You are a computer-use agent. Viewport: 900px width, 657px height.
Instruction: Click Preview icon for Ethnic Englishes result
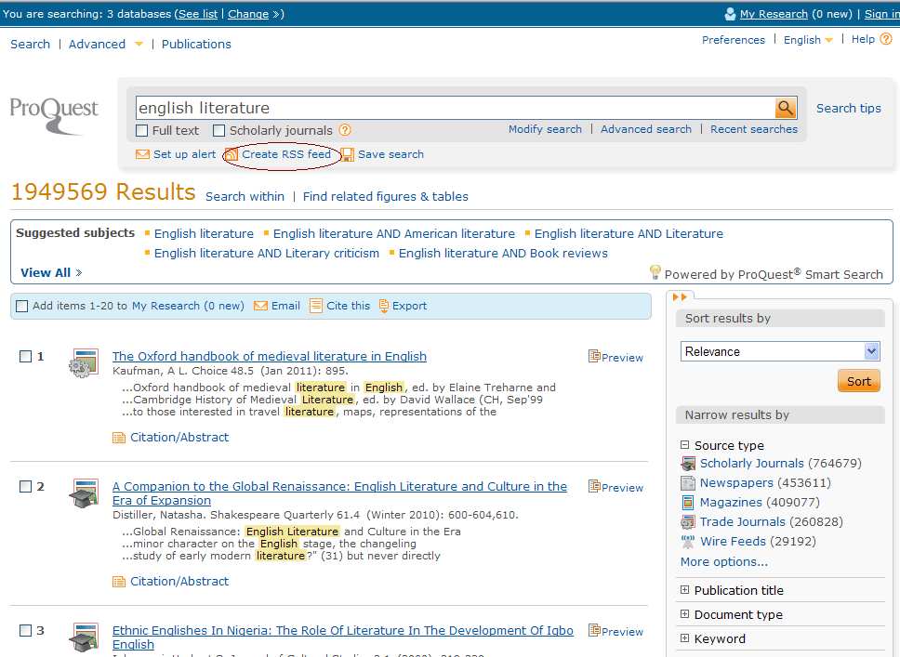[594, 631]
